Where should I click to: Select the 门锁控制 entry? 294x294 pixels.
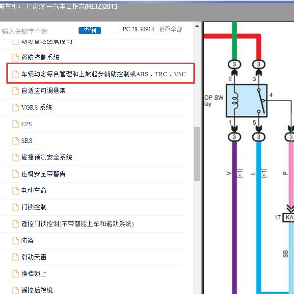click(34, 207)
